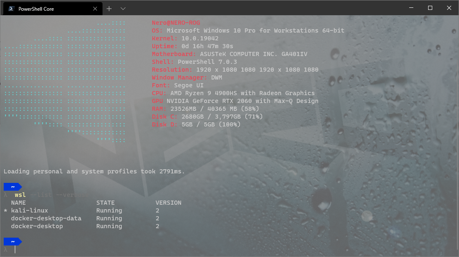Close the PowerShell Core tab

tap(95, 9)
